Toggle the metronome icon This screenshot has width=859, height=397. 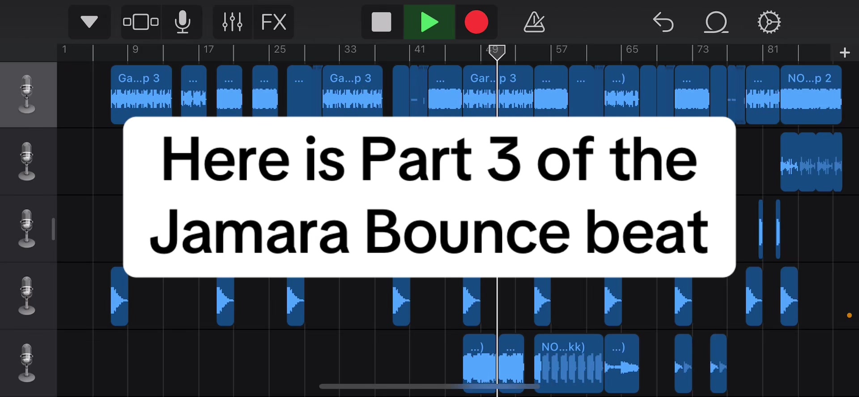pos(534,22)
